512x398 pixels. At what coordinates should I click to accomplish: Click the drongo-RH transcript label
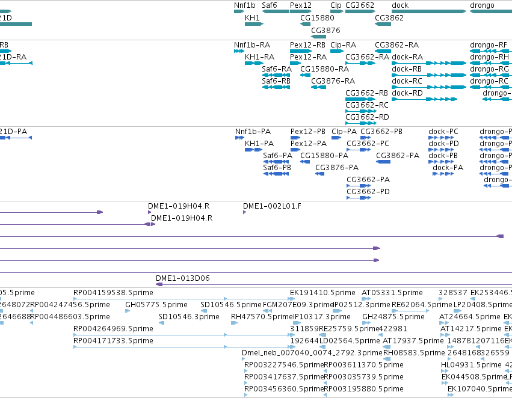489,57
